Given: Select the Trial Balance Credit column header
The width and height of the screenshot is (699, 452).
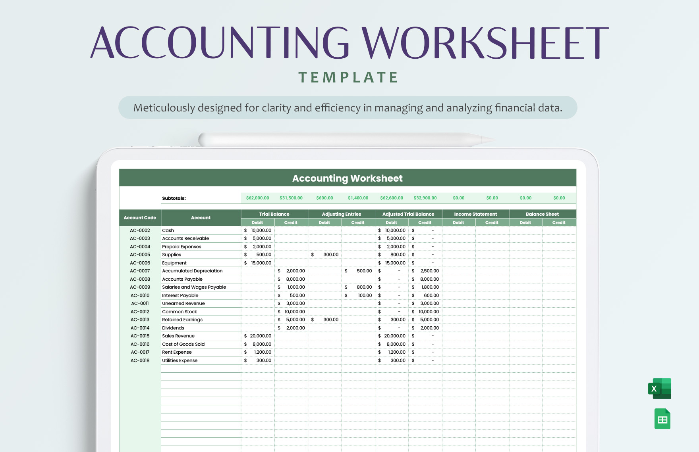Looking at the screenshot, I should [291, 222].
